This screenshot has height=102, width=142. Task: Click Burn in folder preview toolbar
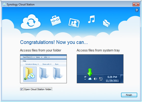coord(57,64)
